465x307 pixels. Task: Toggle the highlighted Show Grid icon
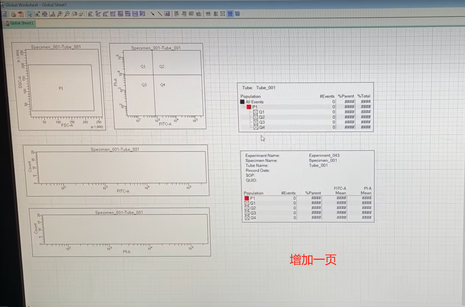tap(230, 14)
